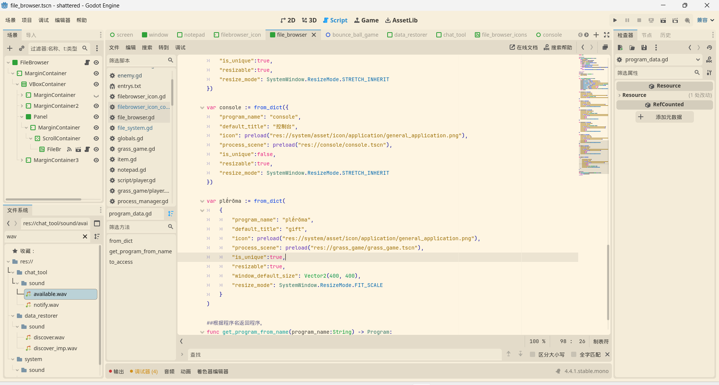Run the project with the play button
The width and height of the screenshot is (719, 385).
pos(615,20)
